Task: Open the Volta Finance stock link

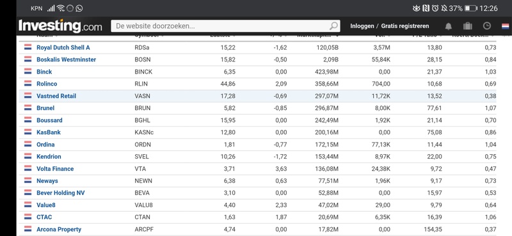Action: [x=55, y=169]
